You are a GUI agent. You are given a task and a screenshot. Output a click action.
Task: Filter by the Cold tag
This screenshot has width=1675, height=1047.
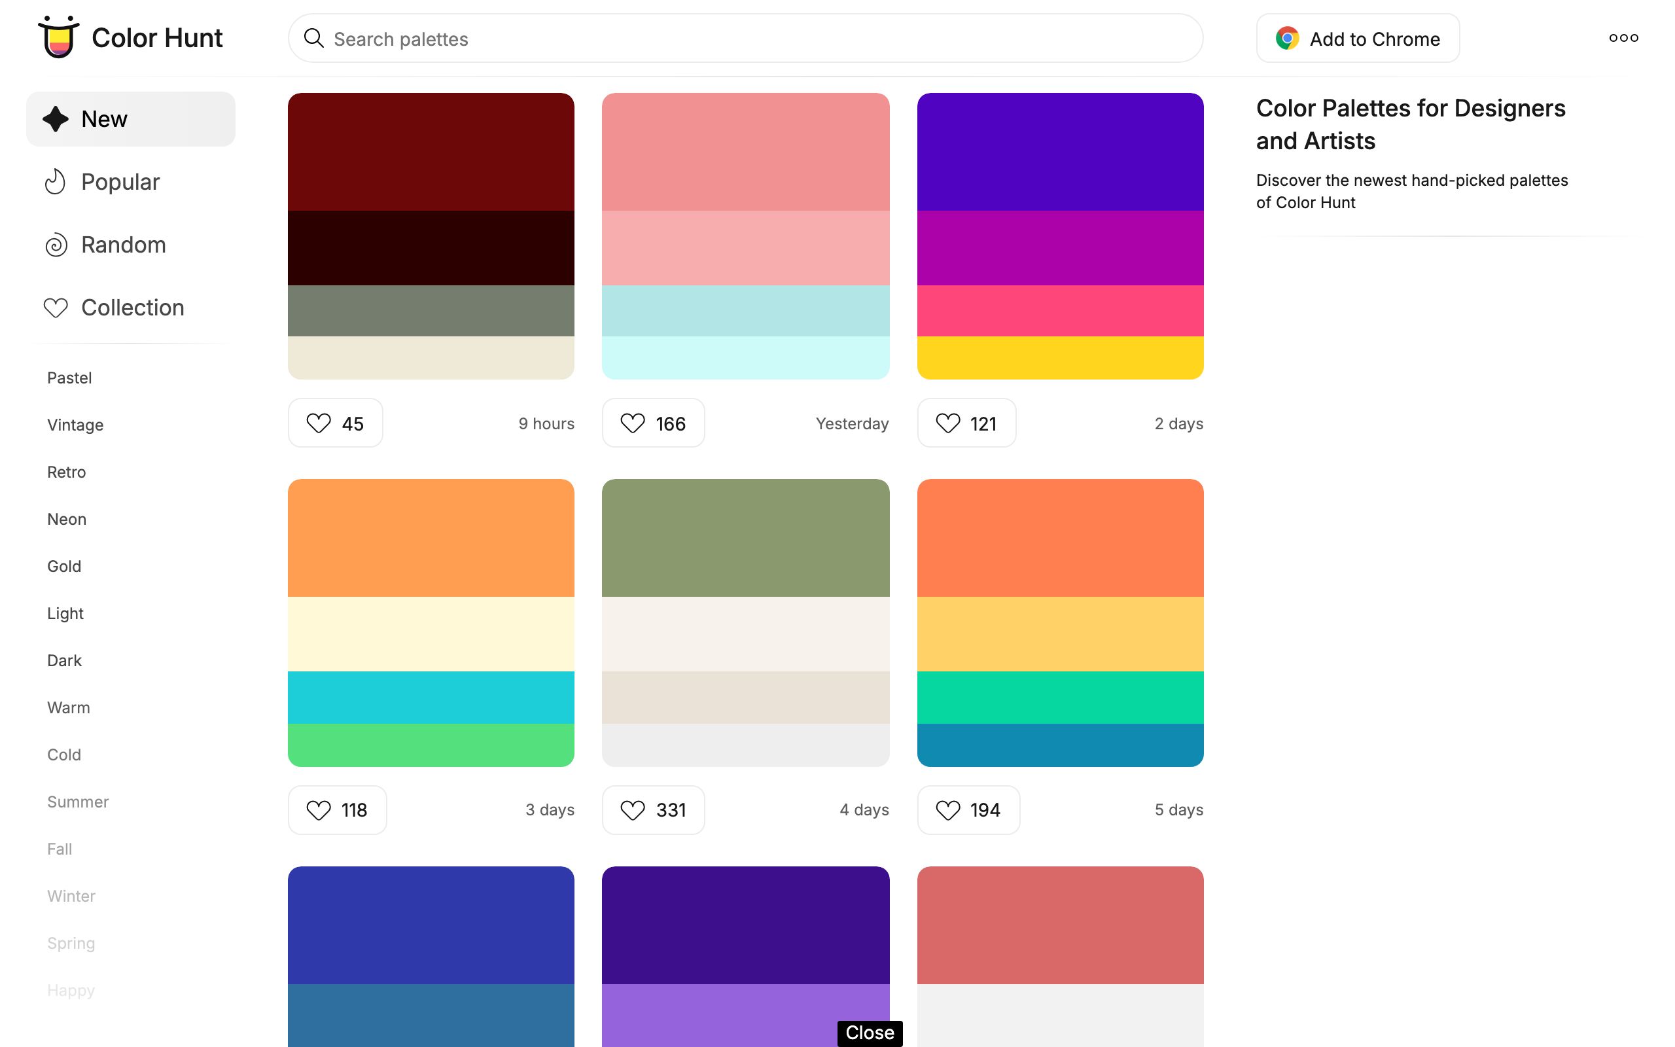[x=63, y=754]
